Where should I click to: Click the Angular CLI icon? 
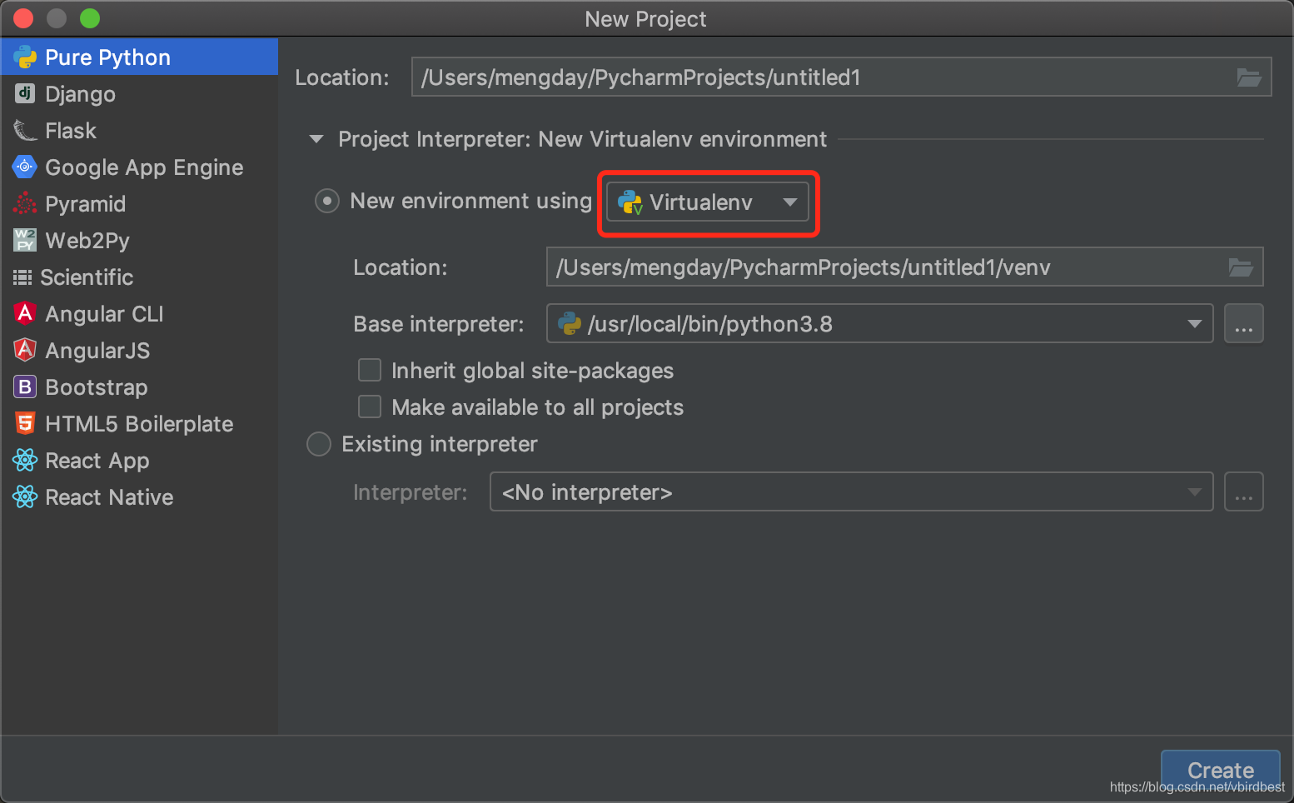(x=25, y=313)
